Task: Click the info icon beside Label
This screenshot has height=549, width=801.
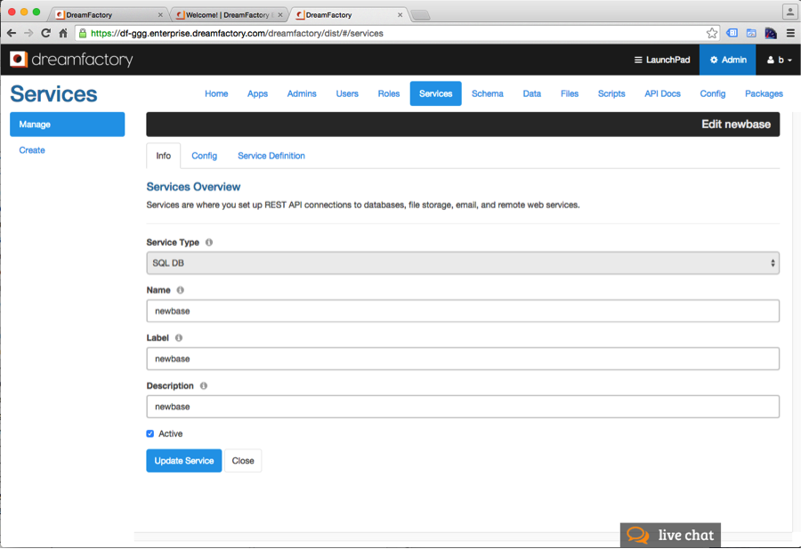Action: coord(179,338)
